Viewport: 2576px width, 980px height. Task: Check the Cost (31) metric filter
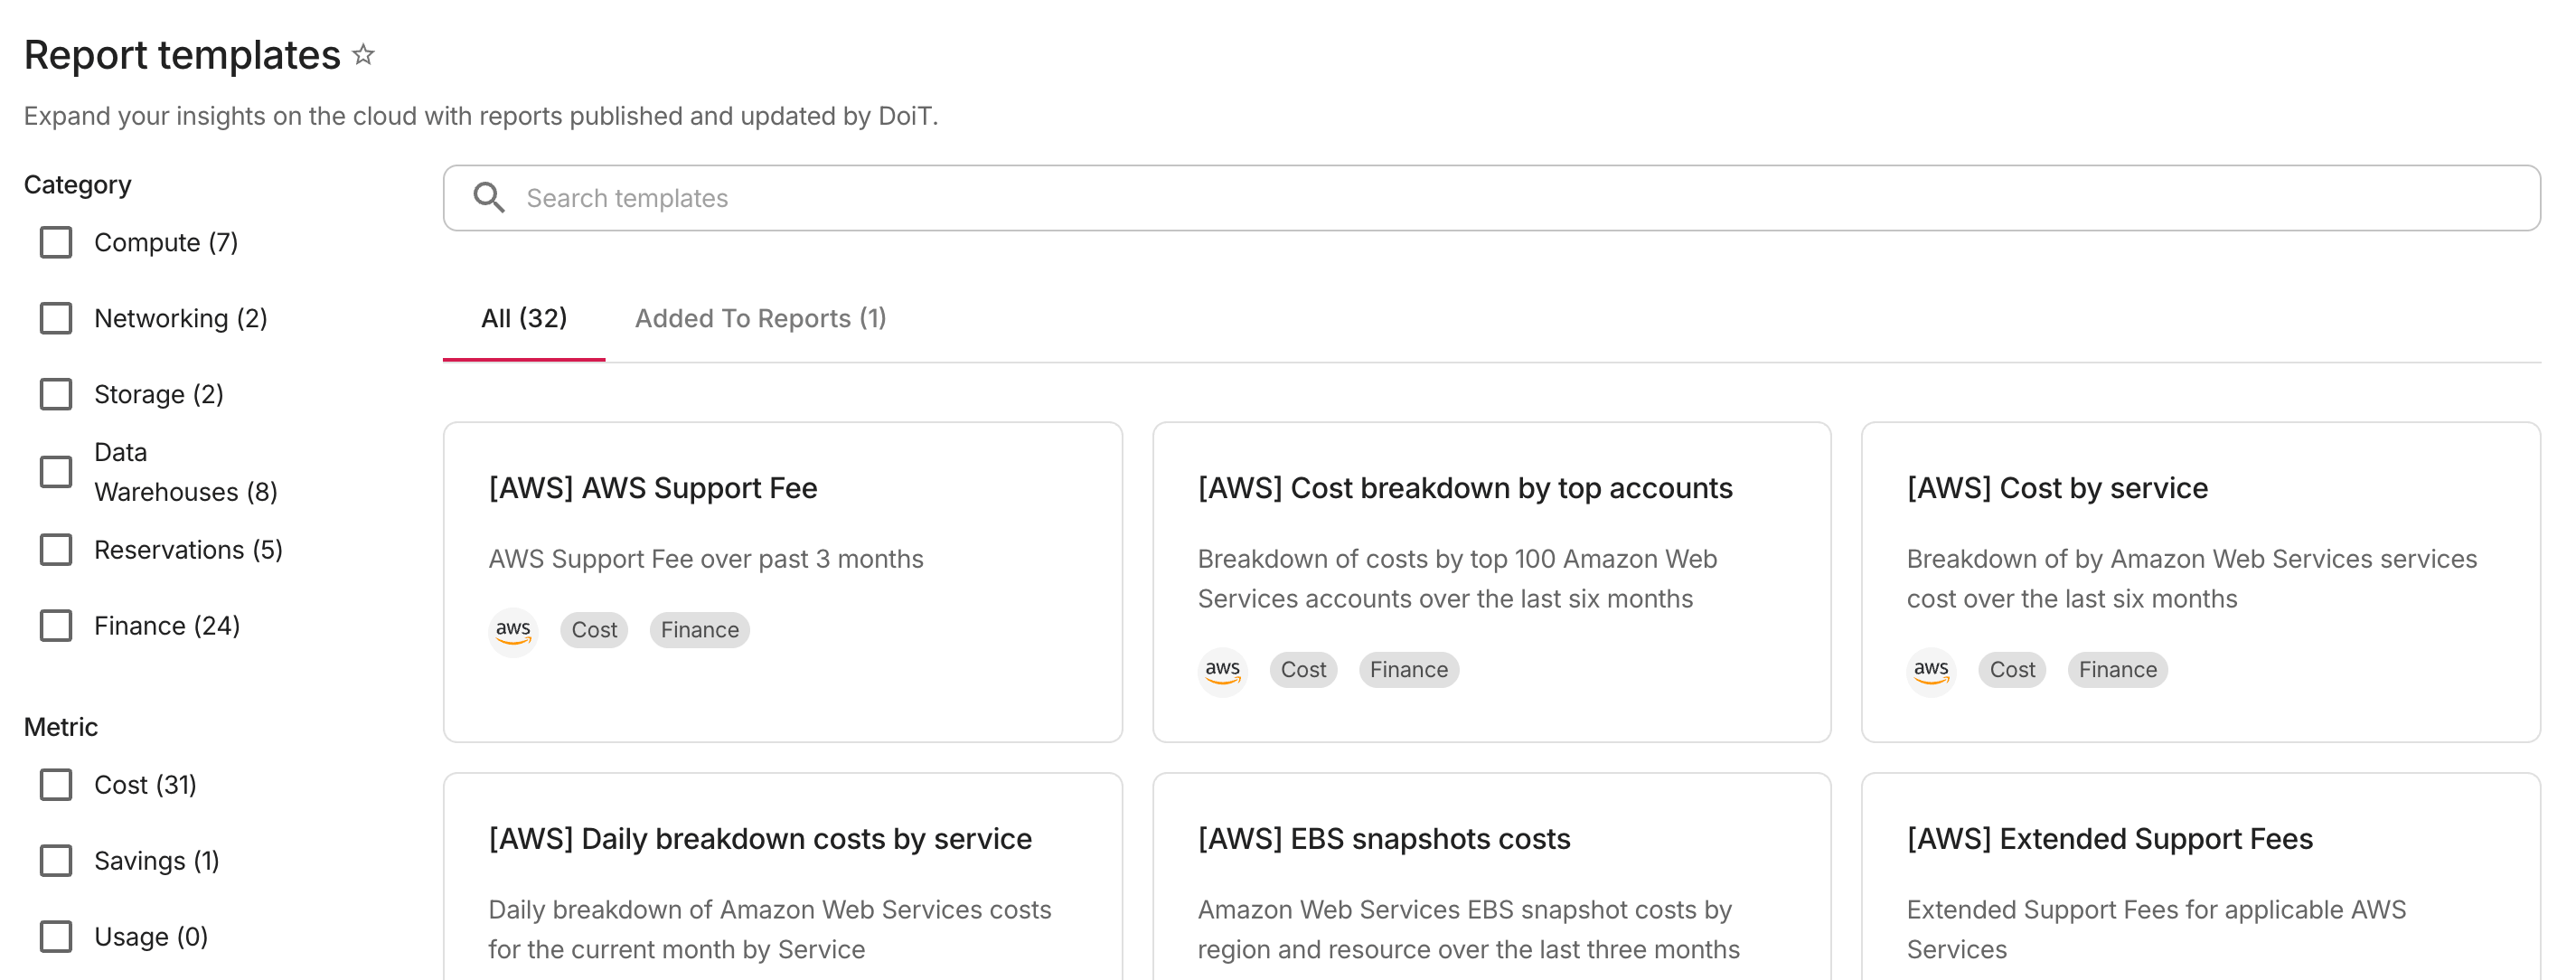coord(56,785)
